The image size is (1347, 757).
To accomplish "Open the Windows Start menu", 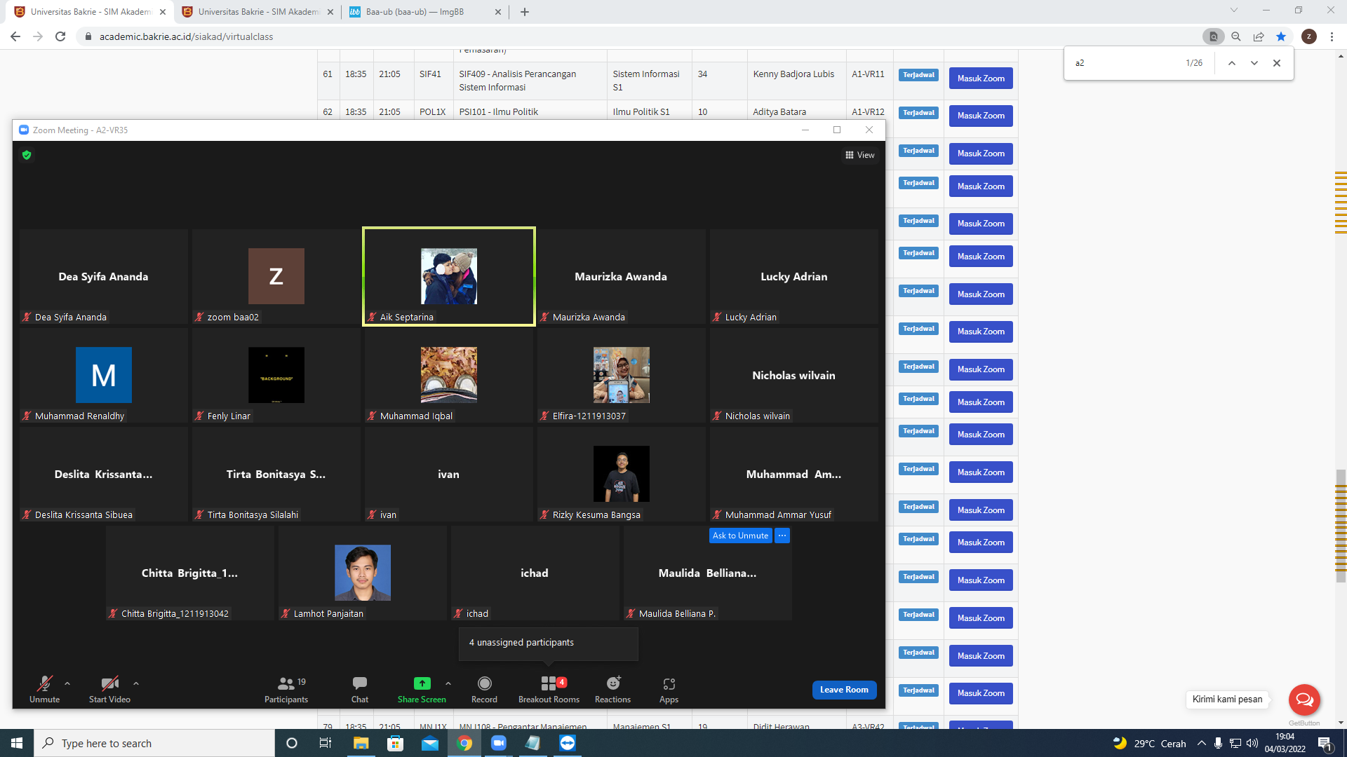I will click(x=17, y=743).
